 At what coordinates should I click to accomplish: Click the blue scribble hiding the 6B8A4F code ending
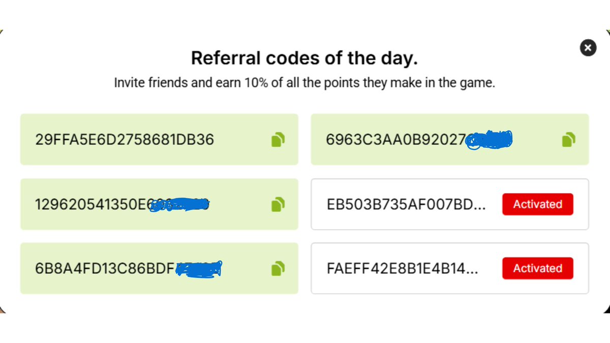coord(199,268)
